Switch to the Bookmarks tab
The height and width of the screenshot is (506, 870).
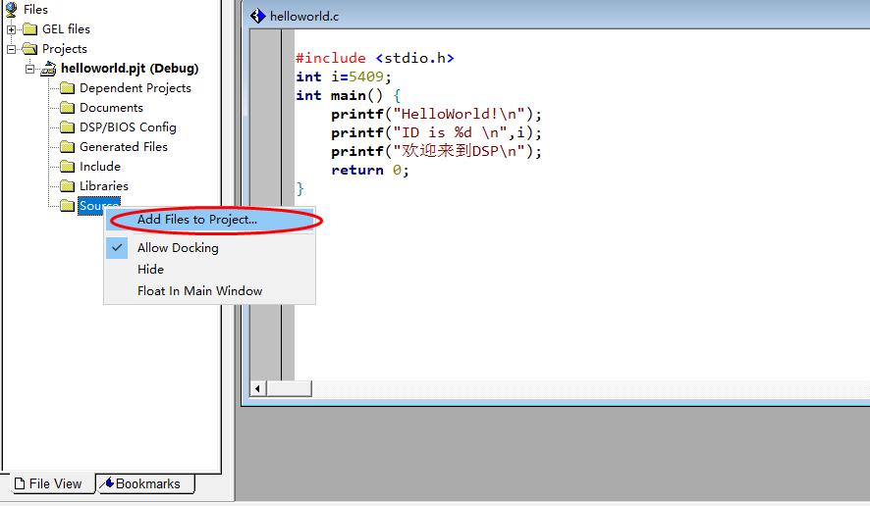tap(145, 483)
